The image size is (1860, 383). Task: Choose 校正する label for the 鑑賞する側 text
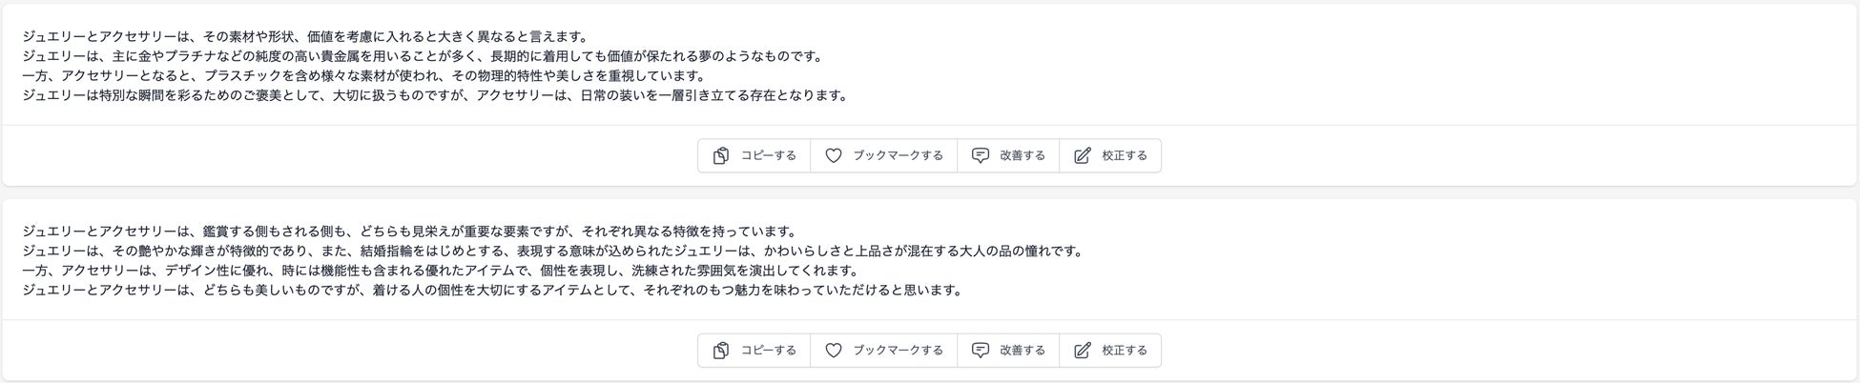click(1125, 350)
